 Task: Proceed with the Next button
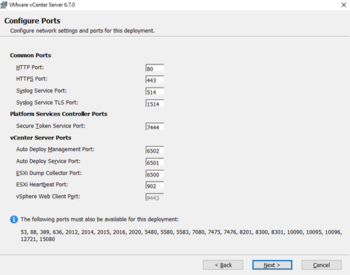272,265
